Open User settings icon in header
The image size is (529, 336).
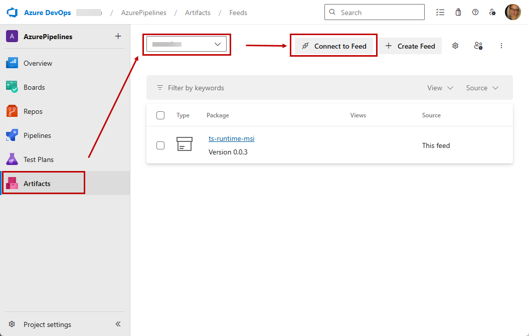tap(492, 13)
